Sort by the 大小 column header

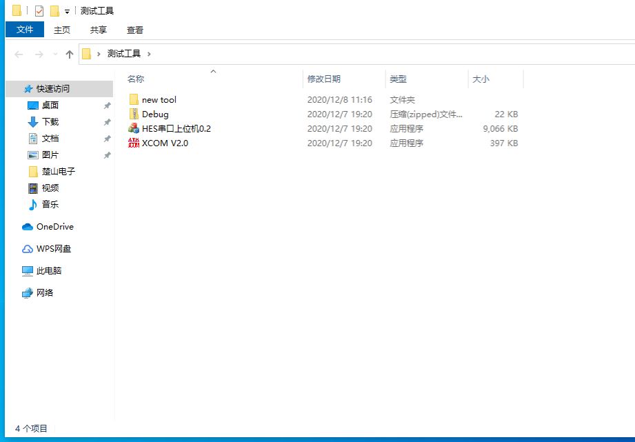[x=481, y=79]
